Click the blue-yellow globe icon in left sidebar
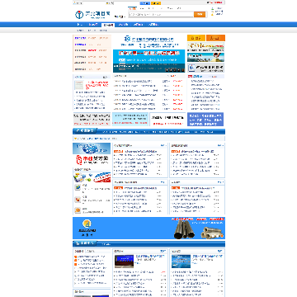Image resolution: width=297 pixels, height=297 pixels. point(78,187)
